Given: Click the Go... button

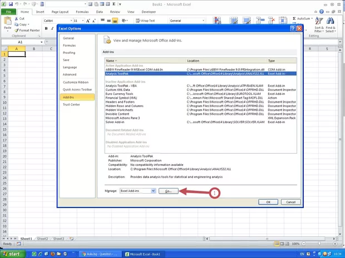Looking at the screenshot, I should click(x=168, y=191).
